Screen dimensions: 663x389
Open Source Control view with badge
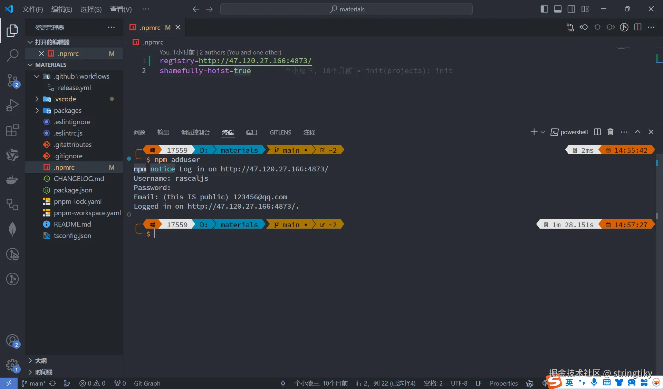[12, 80]
